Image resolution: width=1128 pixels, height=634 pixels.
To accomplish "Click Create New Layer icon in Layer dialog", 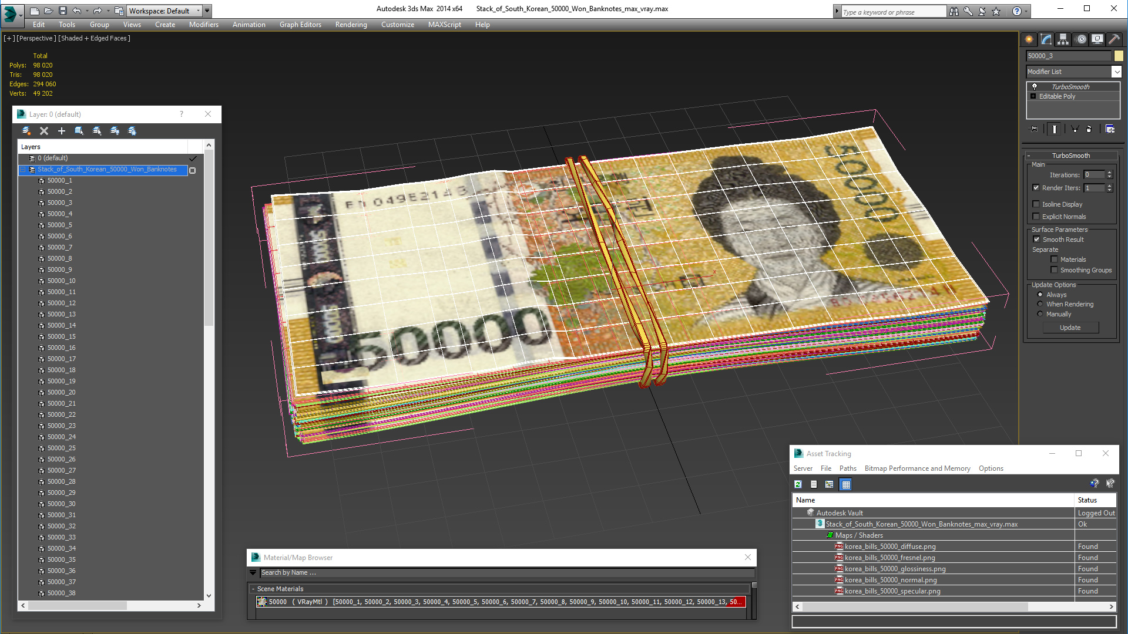I will [26, 131].
